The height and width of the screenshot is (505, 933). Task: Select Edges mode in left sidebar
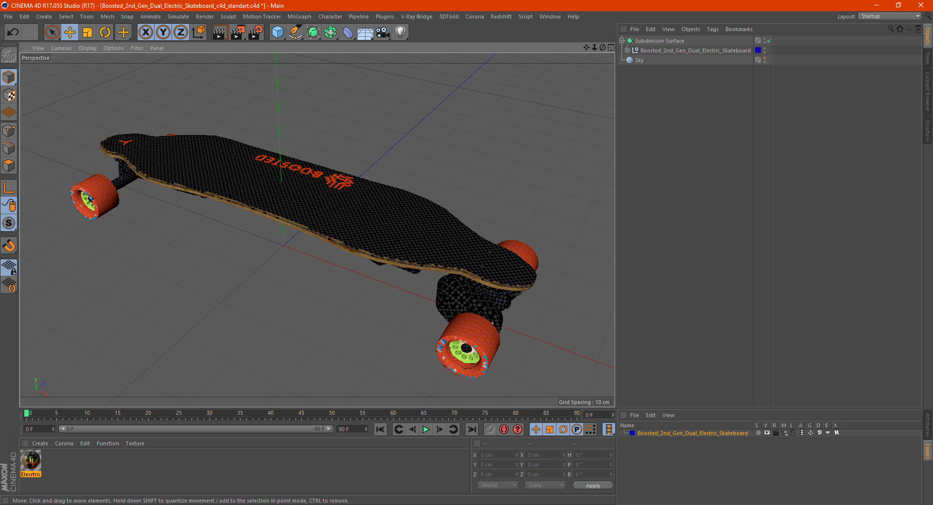tap(9, 148)
